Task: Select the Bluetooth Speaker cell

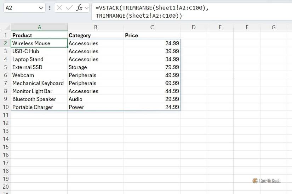Action: (x=39, y=99)
